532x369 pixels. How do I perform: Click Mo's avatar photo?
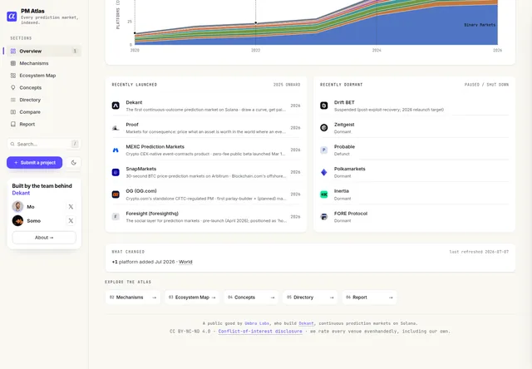click(x=17, y=206)
